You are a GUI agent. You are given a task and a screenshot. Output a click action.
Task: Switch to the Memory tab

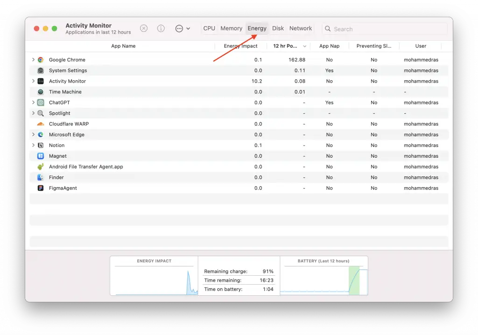coord(232,28)
